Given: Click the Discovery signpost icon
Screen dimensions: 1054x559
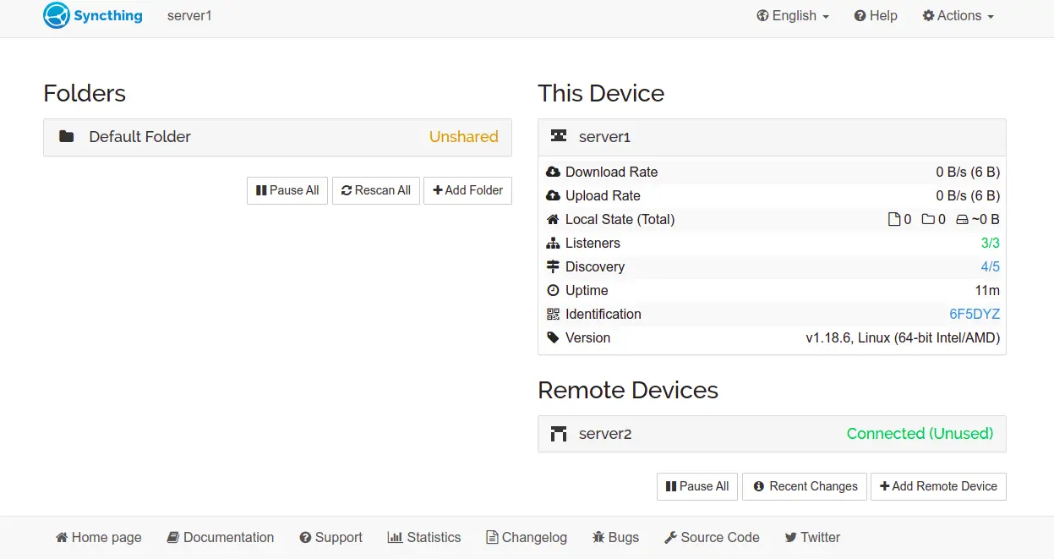Looking at the screenshot, I should [554, 266].
